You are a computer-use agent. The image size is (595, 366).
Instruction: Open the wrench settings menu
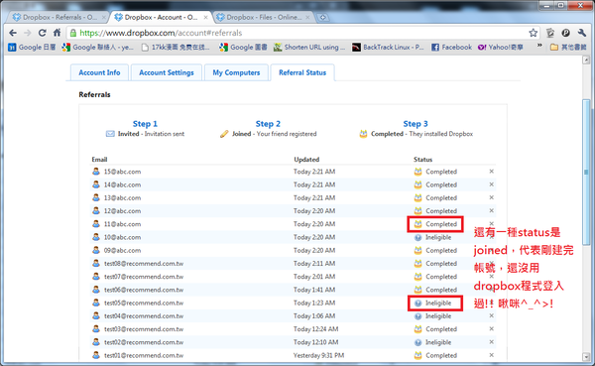coord(582,33)
